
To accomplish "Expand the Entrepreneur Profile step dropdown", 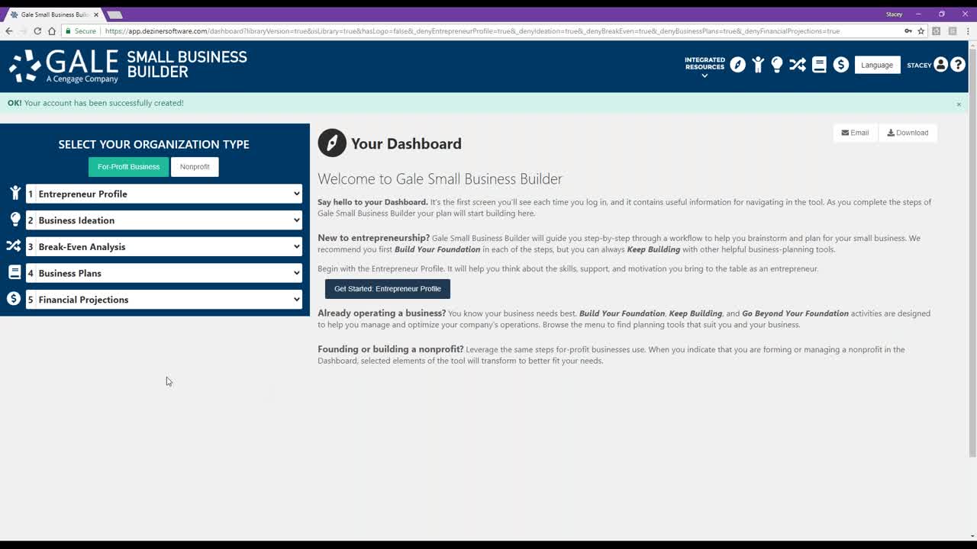I will [163, 194].
